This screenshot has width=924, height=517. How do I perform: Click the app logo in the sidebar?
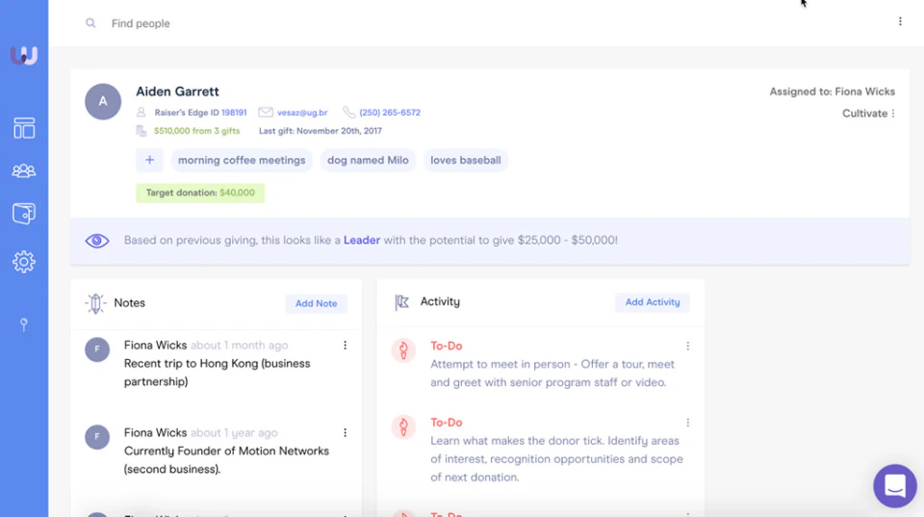click(24, 56)
